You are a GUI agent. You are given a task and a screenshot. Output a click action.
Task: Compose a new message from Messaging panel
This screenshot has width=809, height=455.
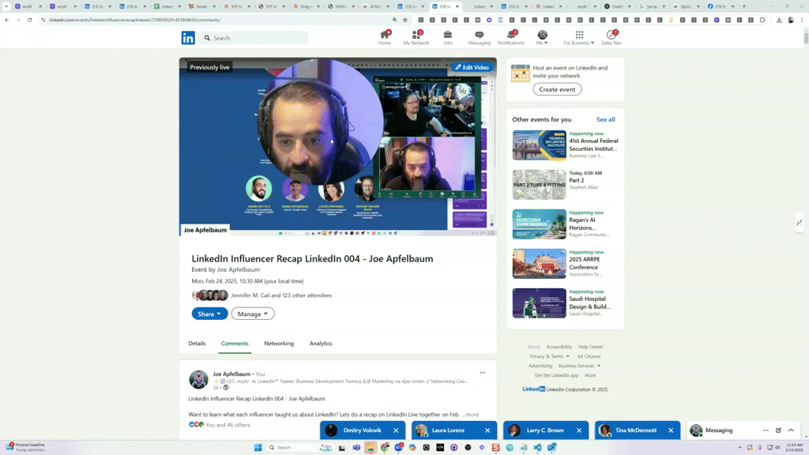click(x=778, y=431)
